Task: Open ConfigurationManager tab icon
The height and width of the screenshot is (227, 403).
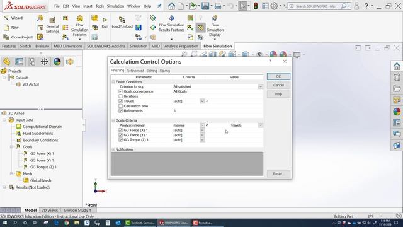Action: click(x=32, y=62)
